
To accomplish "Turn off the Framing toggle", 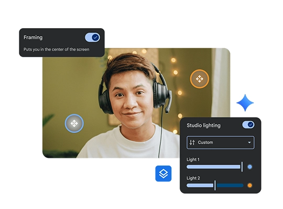I will click(x=92, y=38).
